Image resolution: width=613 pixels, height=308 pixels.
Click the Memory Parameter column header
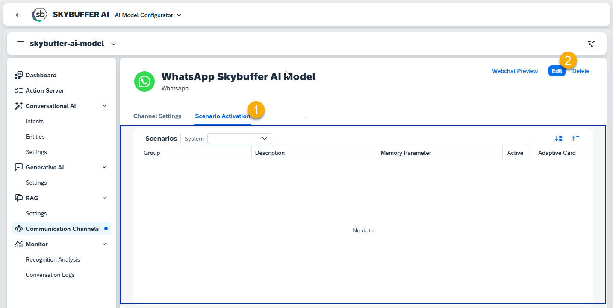point(439,153)
